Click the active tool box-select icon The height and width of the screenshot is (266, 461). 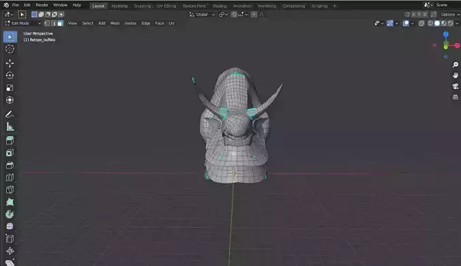click(22, 14)
